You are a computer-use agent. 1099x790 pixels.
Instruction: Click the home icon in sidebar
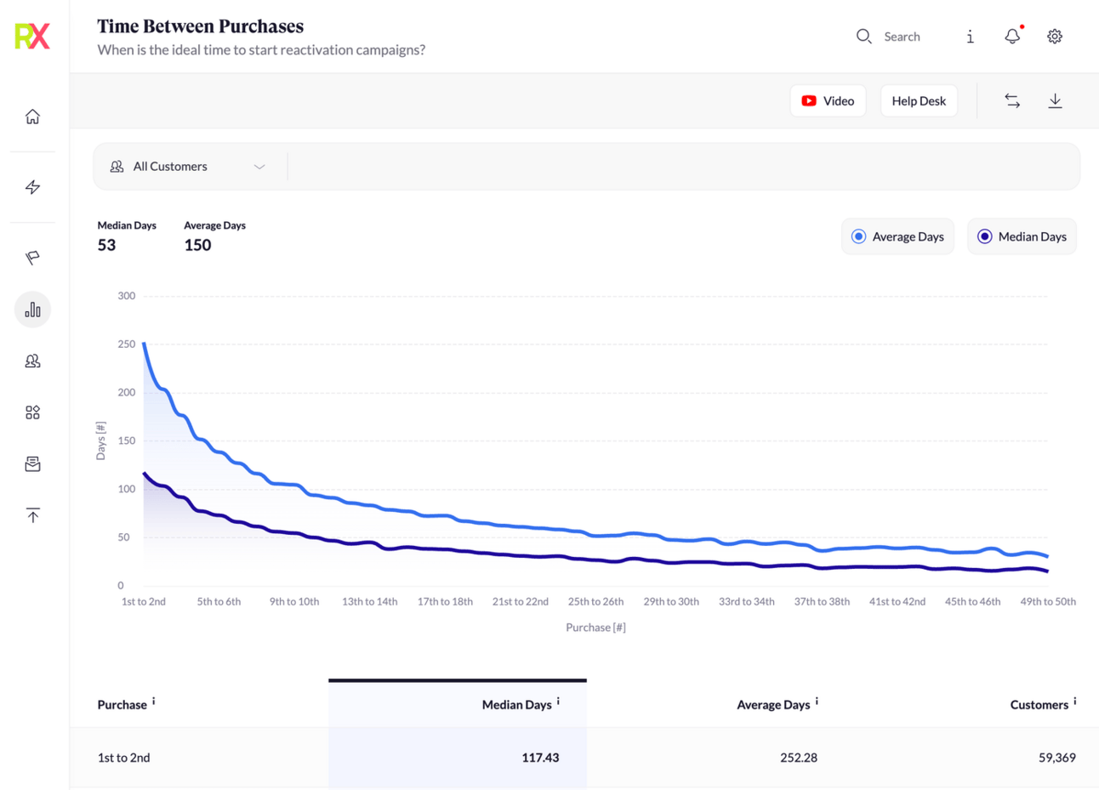pos(32,117)
